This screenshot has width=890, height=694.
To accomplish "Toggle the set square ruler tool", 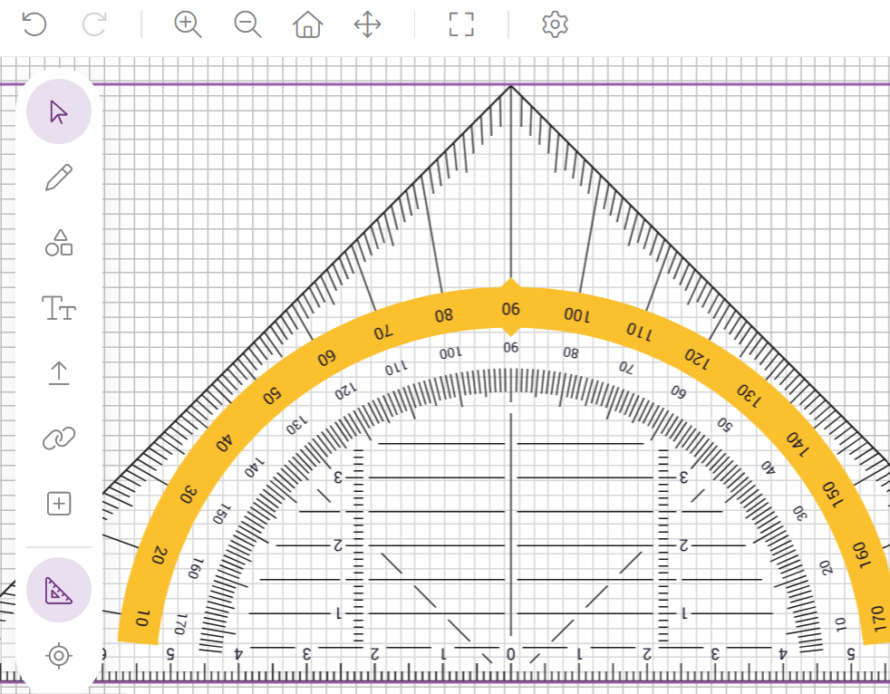I will [x=59, y=591].
